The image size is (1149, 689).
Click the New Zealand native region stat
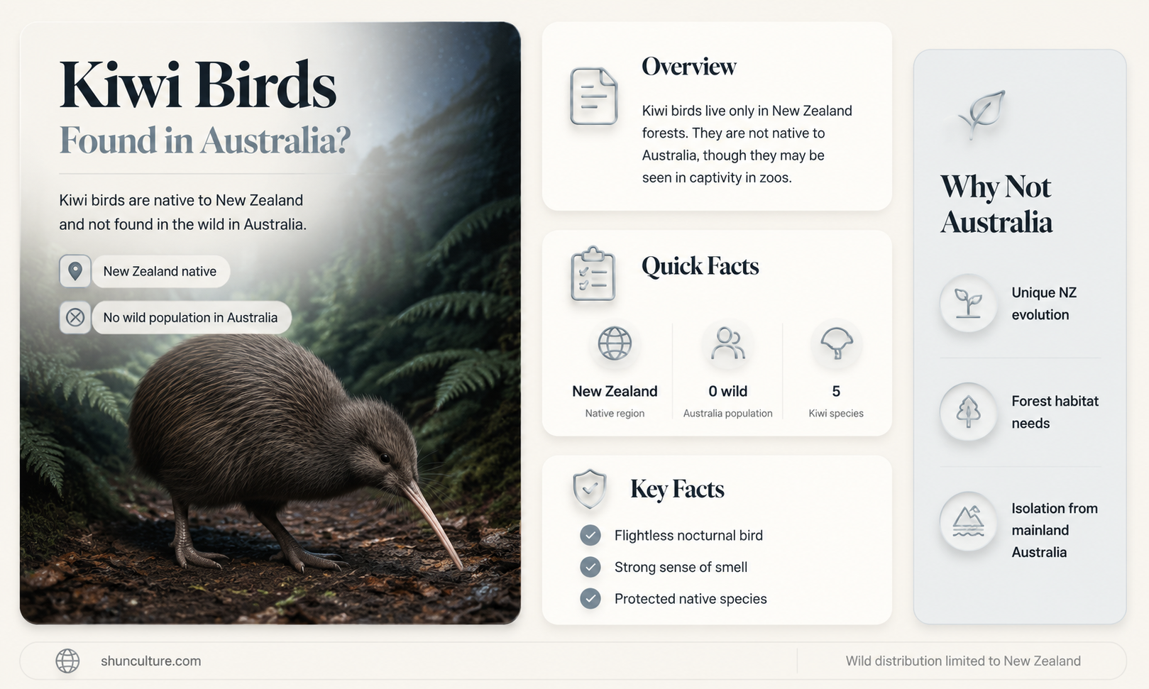[x=615, y=391]
